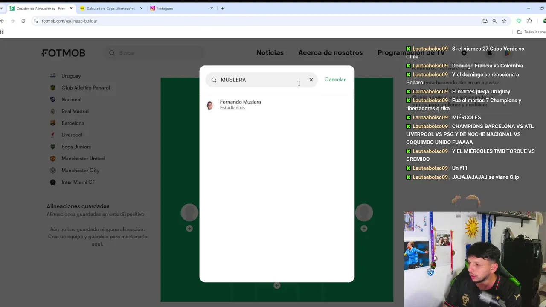Open FotMob settings gear icon
The image size is (546, 307).
pos(464,53)
